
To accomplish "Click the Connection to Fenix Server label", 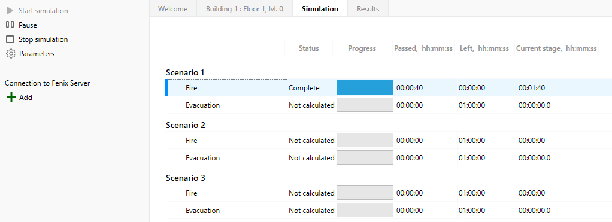I will (48, 83).
